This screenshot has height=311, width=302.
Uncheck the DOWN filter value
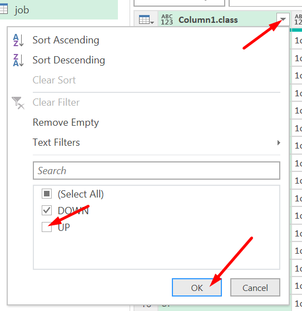tap(47, 210)
